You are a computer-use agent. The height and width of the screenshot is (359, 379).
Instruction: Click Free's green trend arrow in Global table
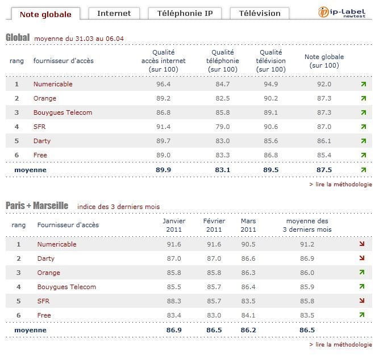[x=363, y=155]
